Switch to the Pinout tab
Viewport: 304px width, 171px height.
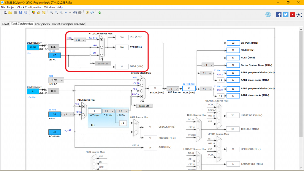5,24
